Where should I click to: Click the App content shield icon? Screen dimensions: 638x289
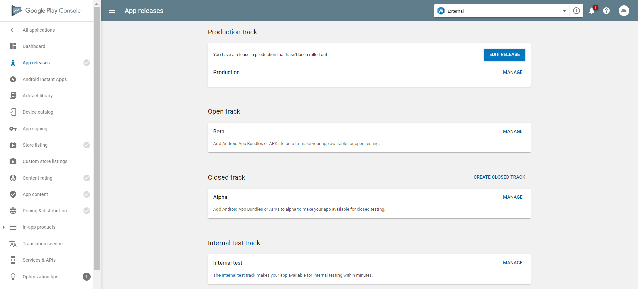13,194
